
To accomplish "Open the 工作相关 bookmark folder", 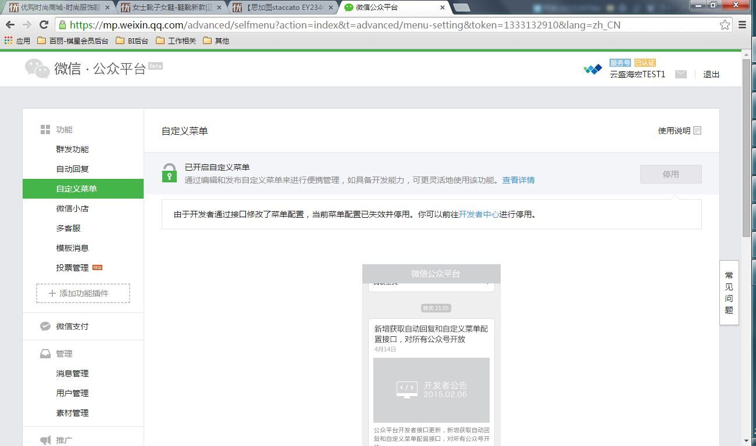I will pos(176,41).
